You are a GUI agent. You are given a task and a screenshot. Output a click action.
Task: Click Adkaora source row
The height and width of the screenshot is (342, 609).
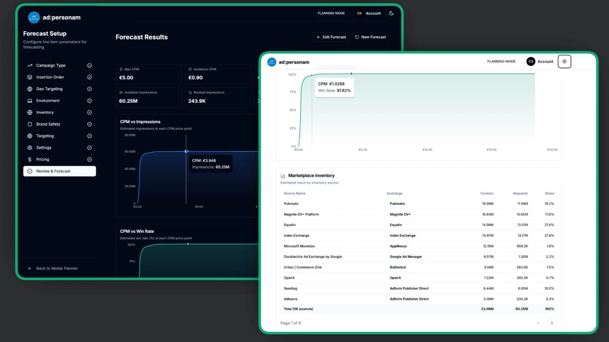point(419,299)
